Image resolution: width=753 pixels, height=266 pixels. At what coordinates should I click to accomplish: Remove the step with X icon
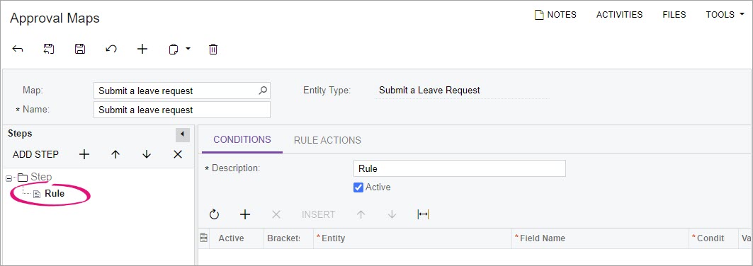pyautogui.click(x=178, y=154)
